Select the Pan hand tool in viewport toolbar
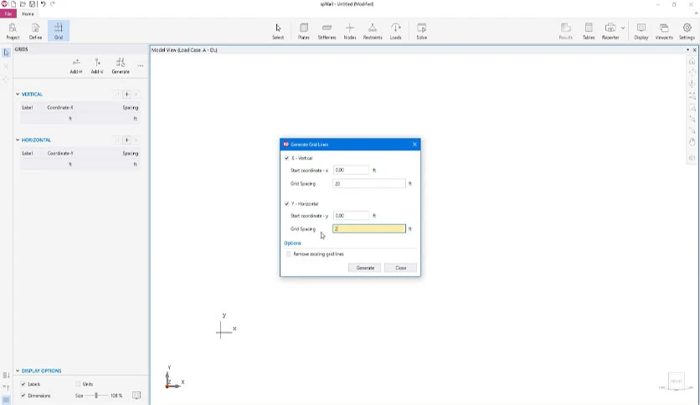Viewport: 700px width, 405px height. click(692, 142)
